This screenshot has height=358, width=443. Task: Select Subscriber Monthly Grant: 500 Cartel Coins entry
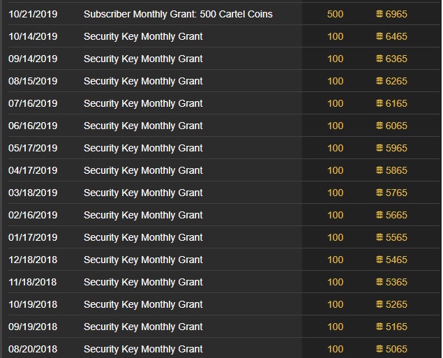tap(178, 14)
